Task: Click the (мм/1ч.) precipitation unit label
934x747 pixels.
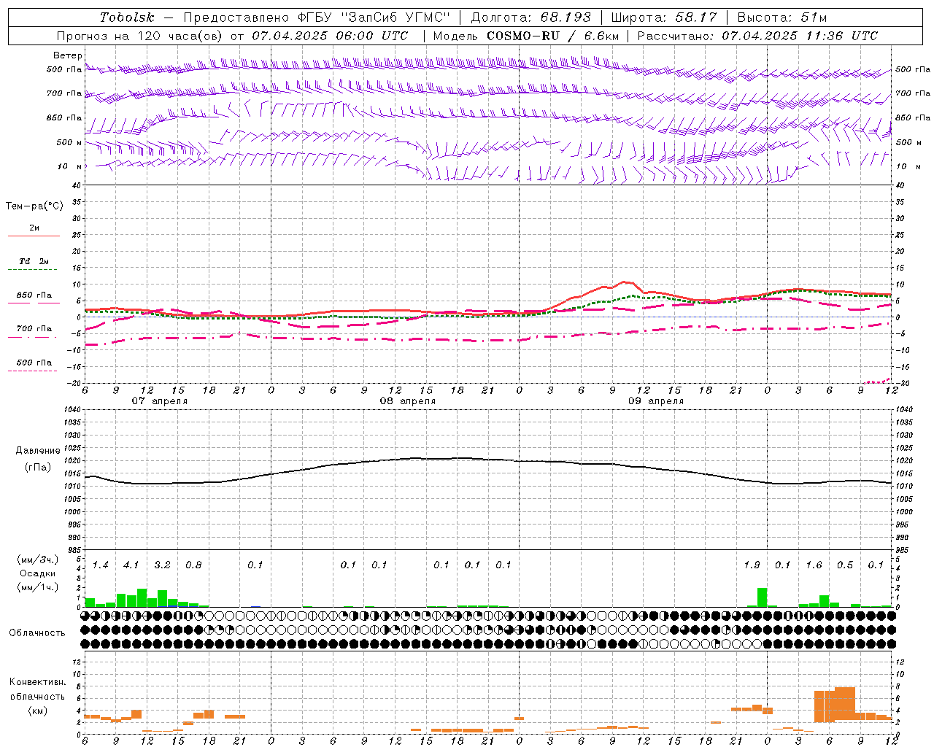Action: click(38, 587)
